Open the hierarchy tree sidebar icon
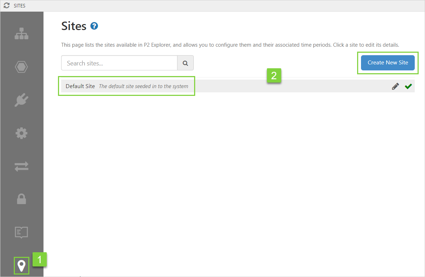The image size is (425, 277). 22,33
